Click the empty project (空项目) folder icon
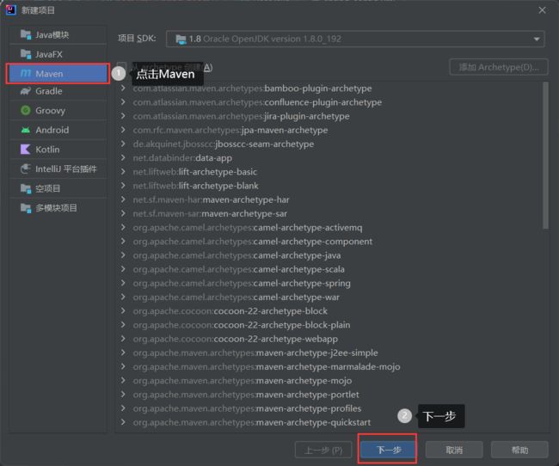The width and height of the screenshot is (559, 466). (x=26, y=188)
